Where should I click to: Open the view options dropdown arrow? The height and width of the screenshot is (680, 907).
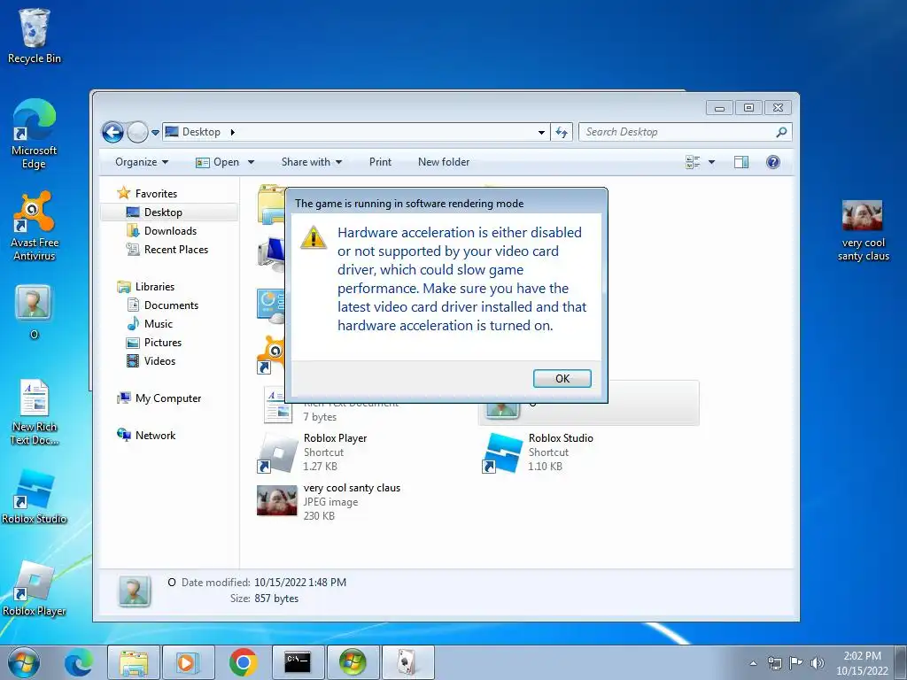click(711, 163)
